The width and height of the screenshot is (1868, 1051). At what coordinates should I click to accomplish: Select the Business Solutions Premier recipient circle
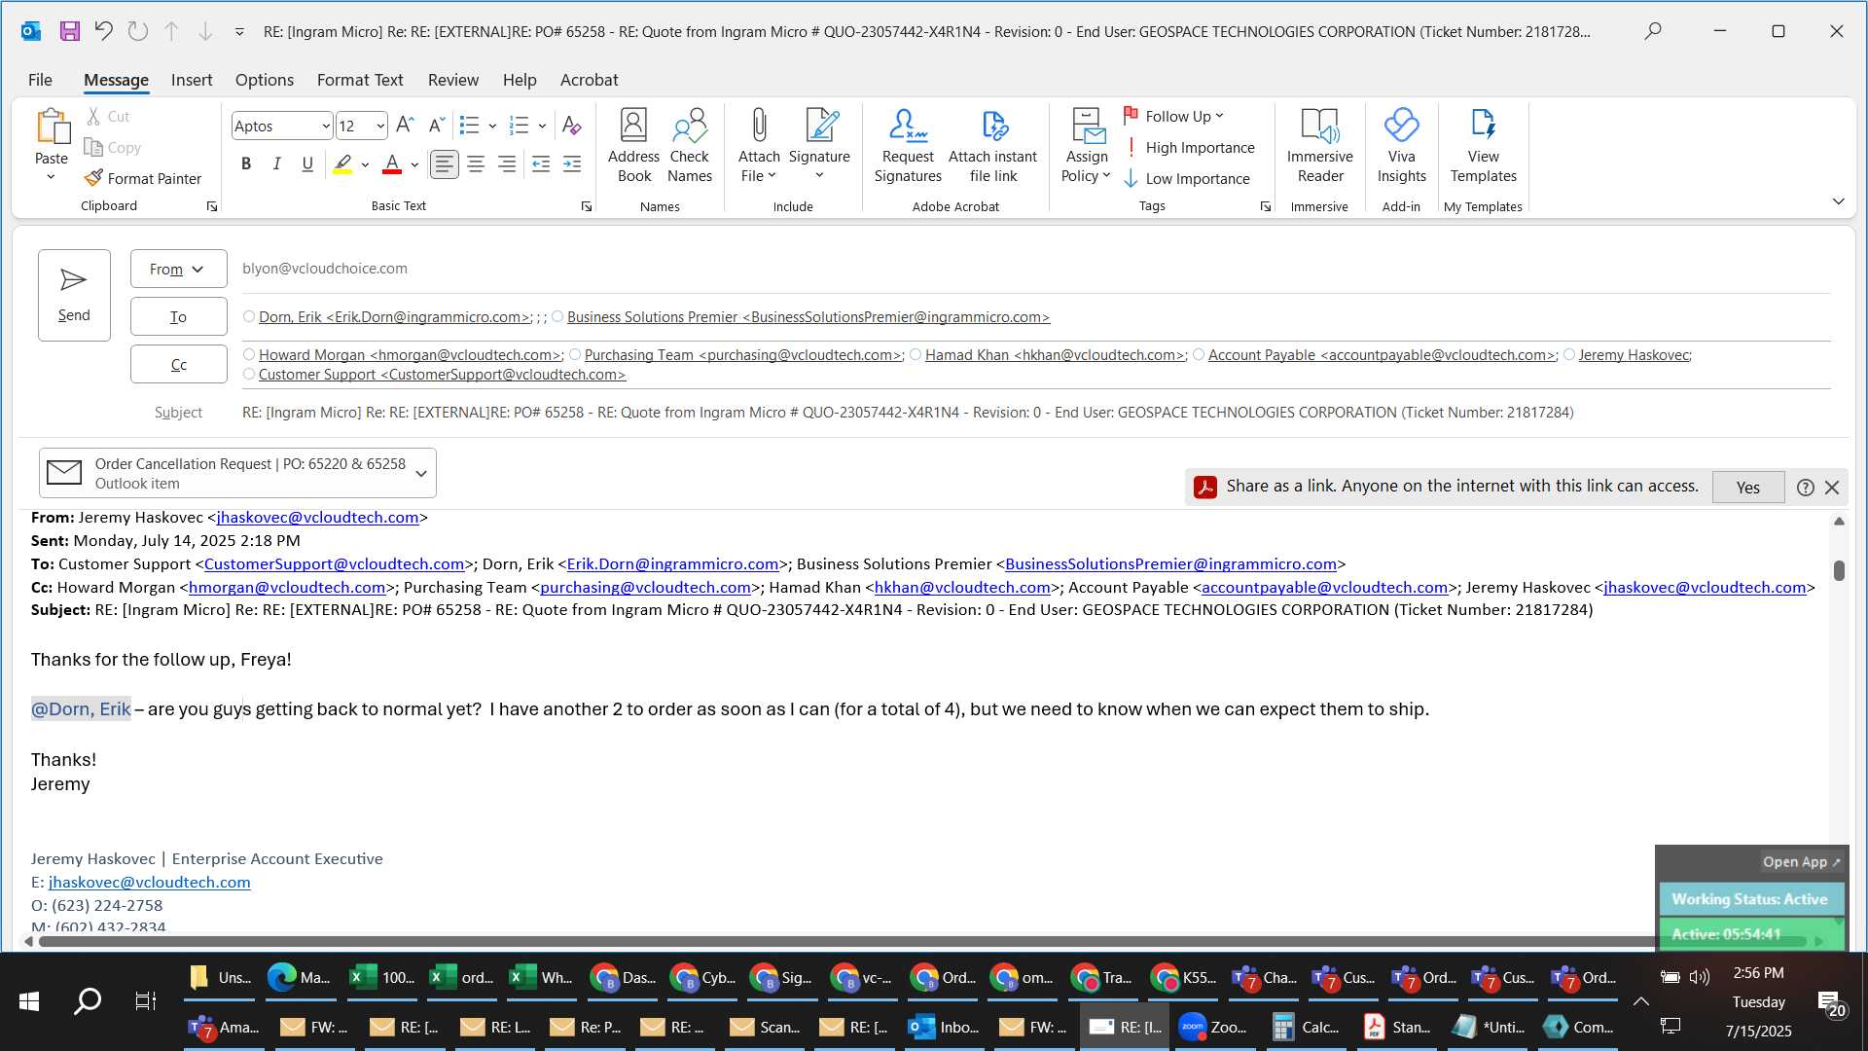coord(557,316)
